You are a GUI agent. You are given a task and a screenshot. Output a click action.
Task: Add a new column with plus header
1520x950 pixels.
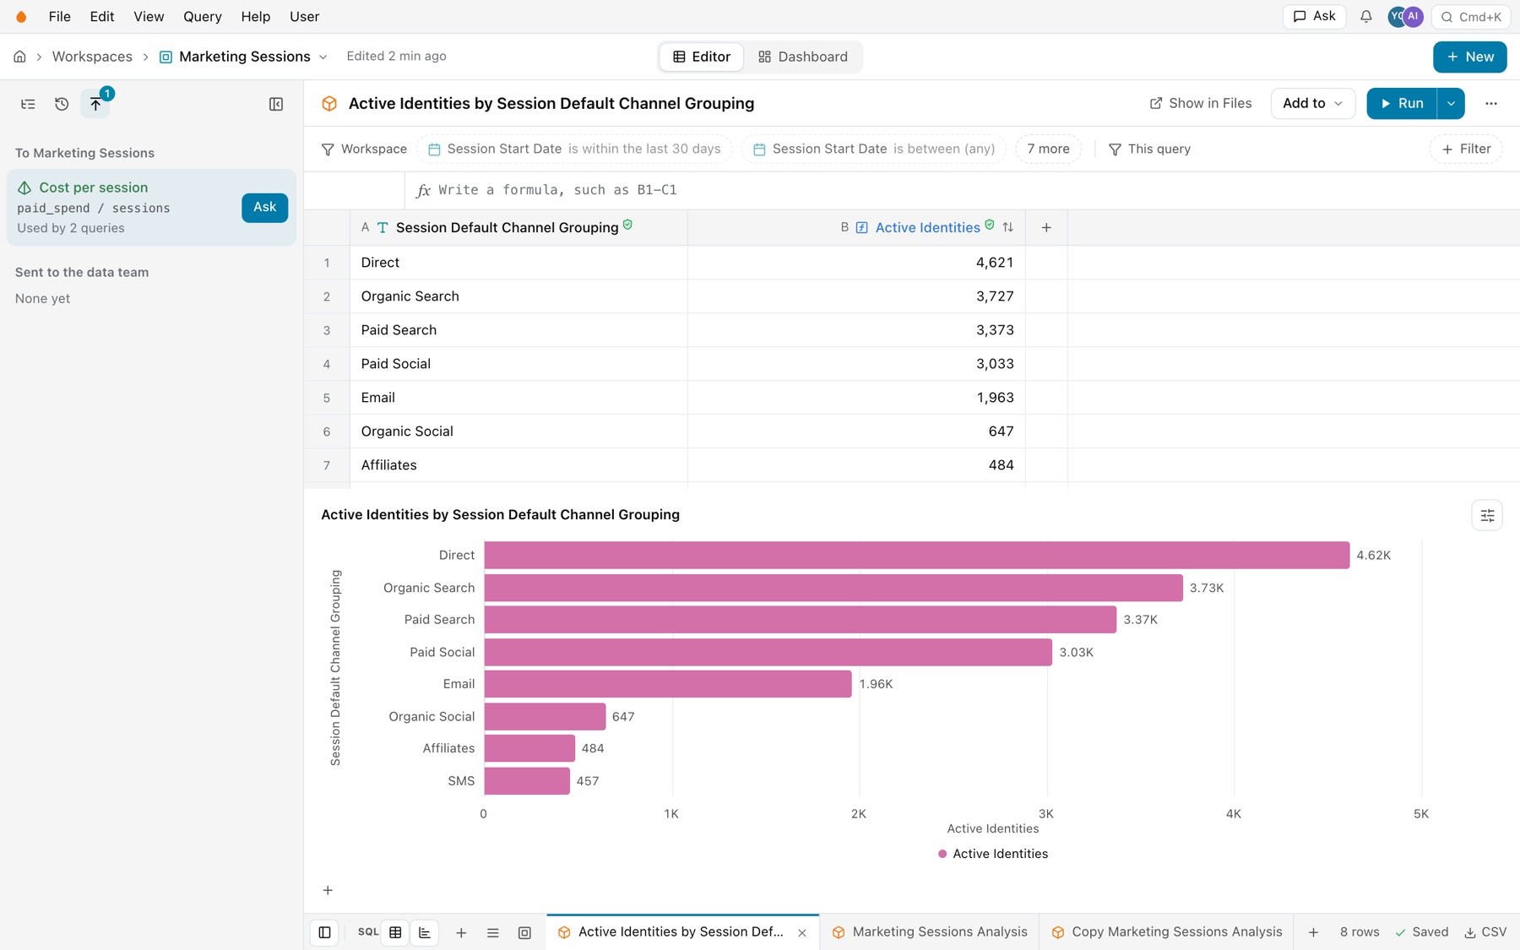point(1046,227)
